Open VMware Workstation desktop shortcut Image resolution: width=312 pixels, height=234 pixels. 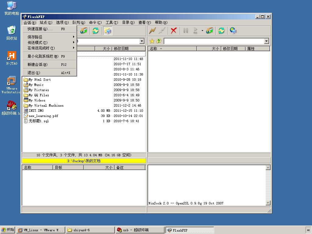(x=11, y=85)
